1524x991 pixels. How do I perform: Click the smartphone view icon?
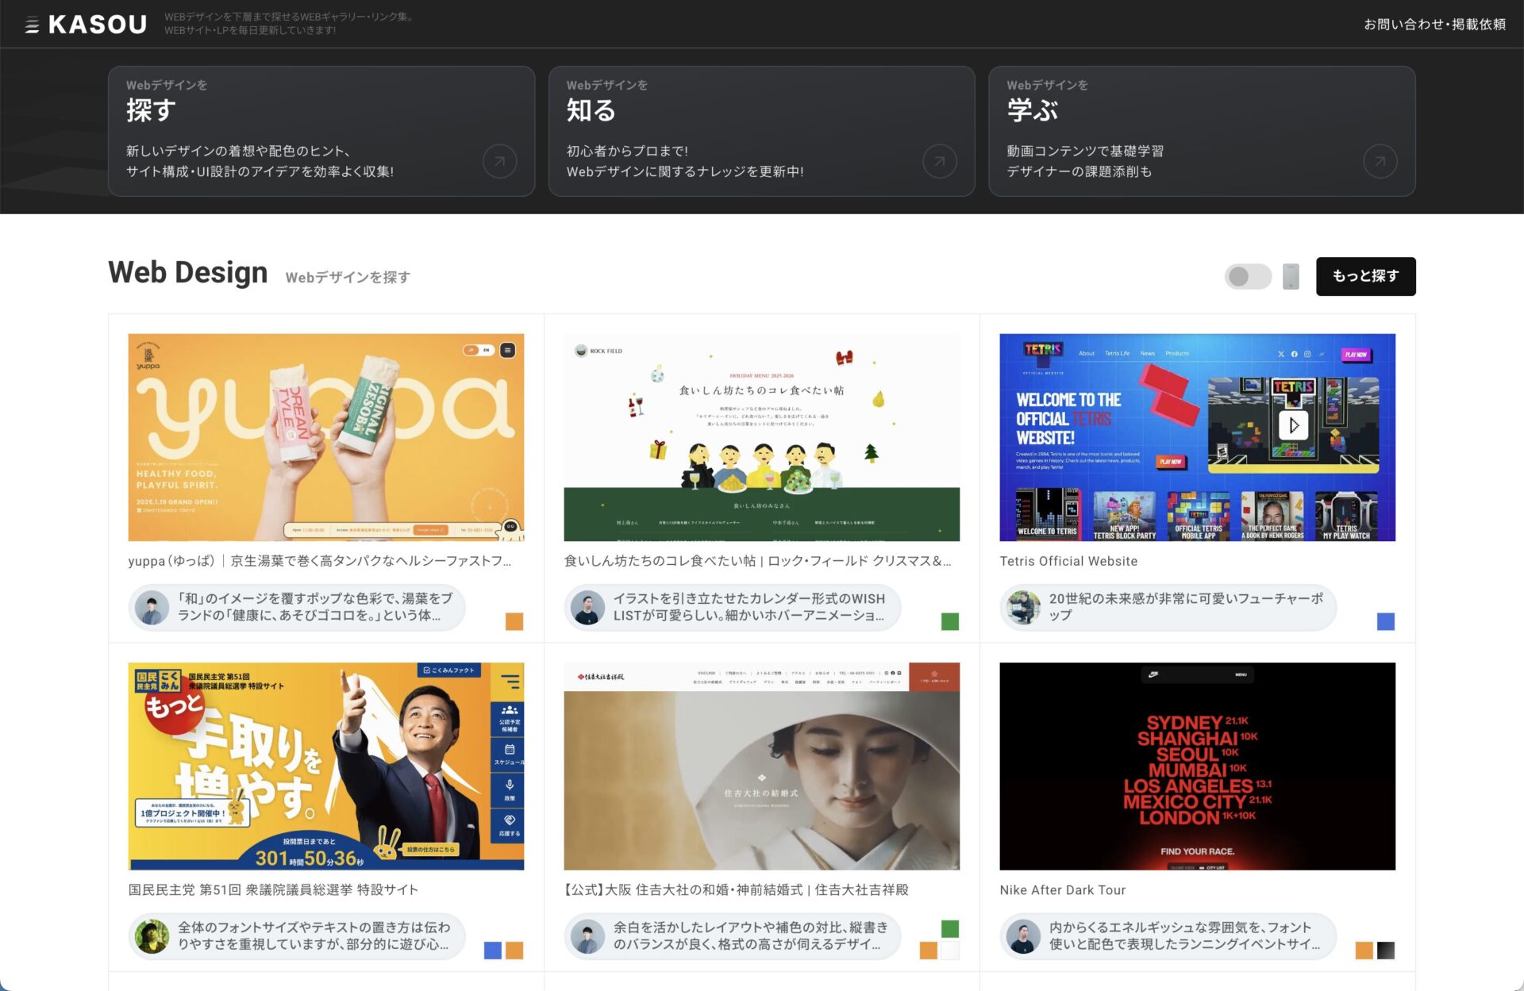tap(1291, 276)
